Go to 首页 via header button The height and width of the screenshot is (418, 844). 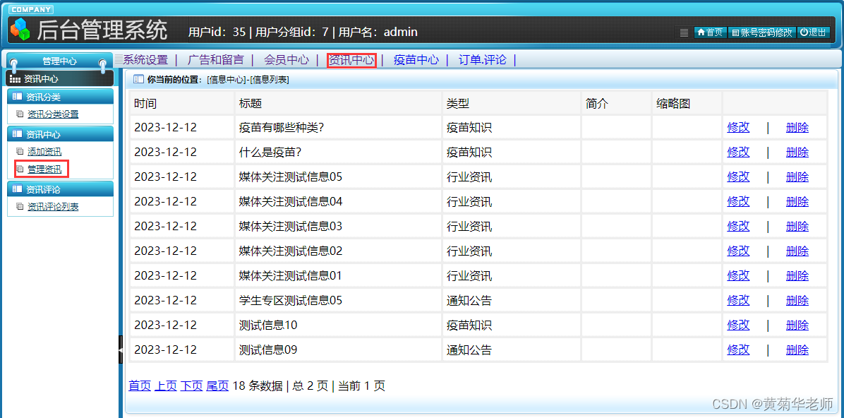click(x=709, y=32)
